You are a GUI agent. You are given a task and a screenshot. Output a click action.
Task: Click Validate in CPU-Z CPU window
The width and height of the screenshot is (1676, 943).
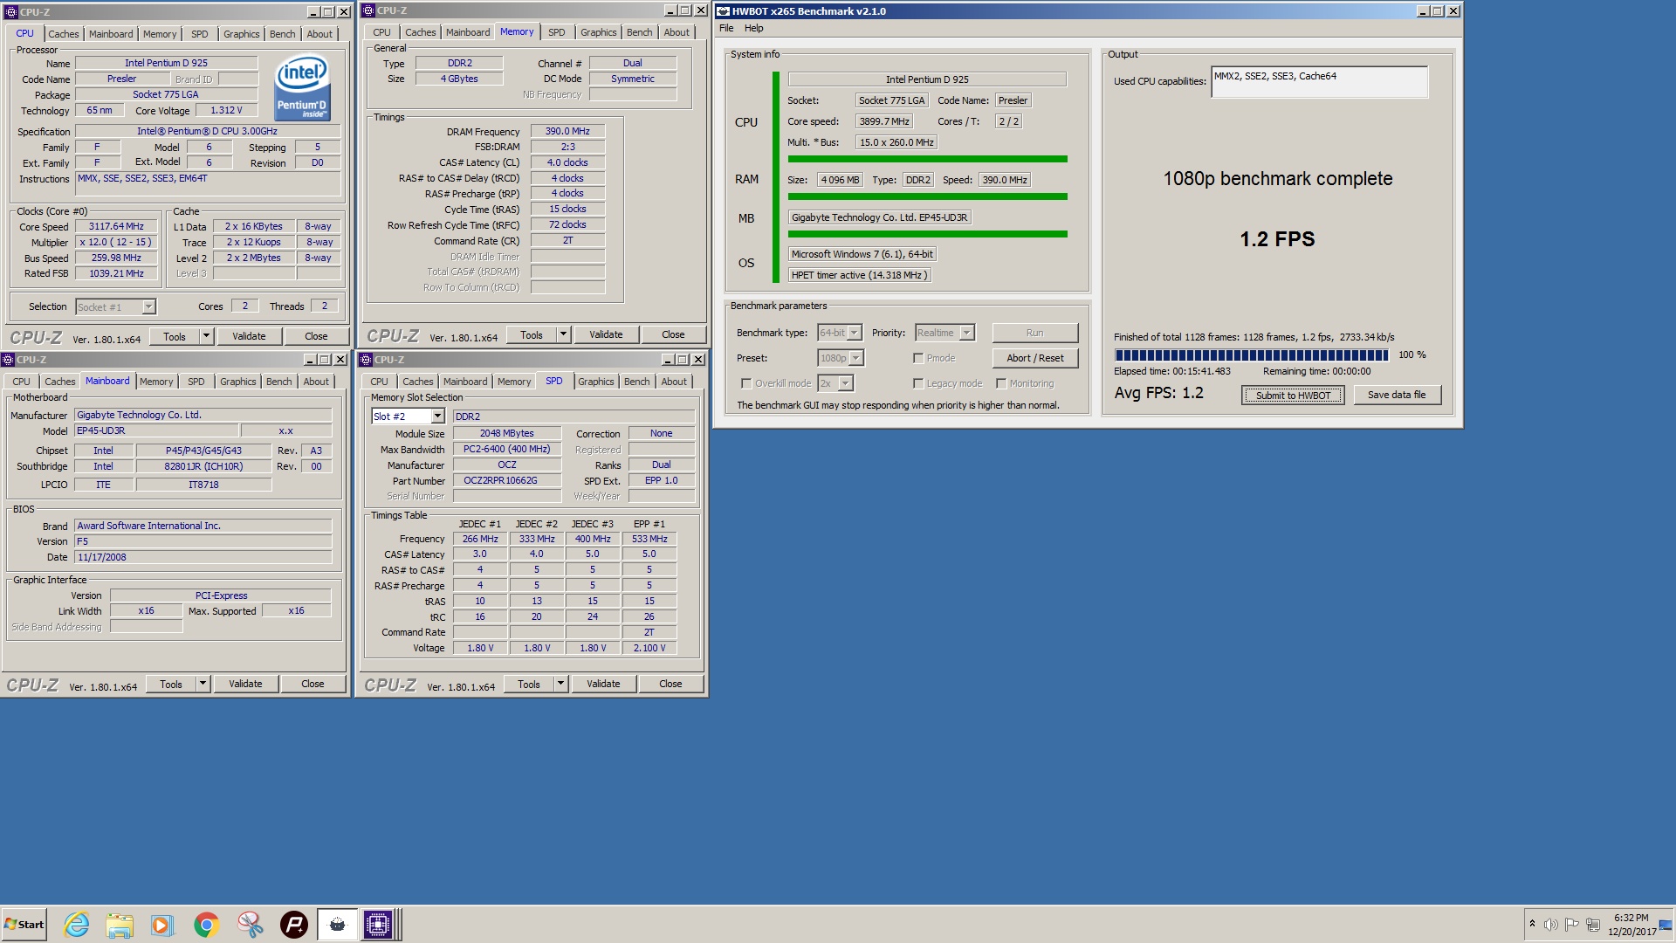point(249,336)
